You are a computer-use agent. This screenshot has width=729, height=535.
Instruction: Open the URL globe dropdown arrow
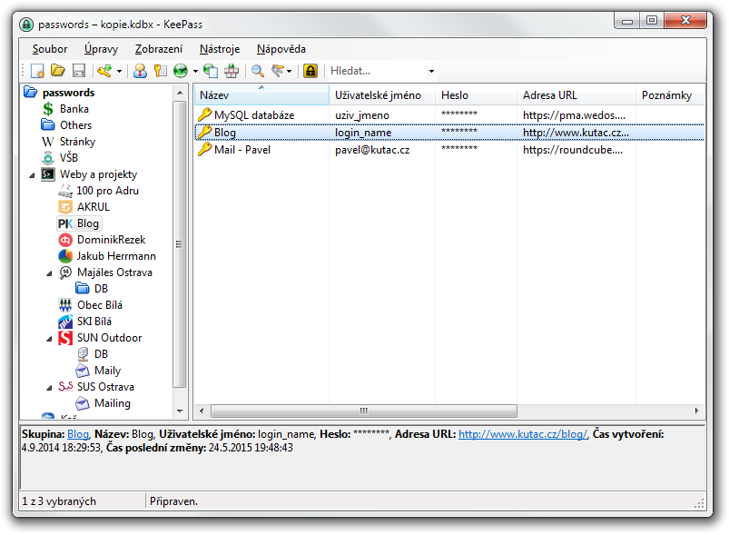coord(195,71)
